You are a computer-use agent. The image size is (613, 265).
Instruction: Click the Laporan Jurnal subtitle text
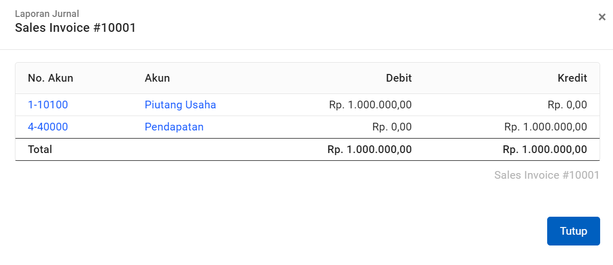click(47, 14)
